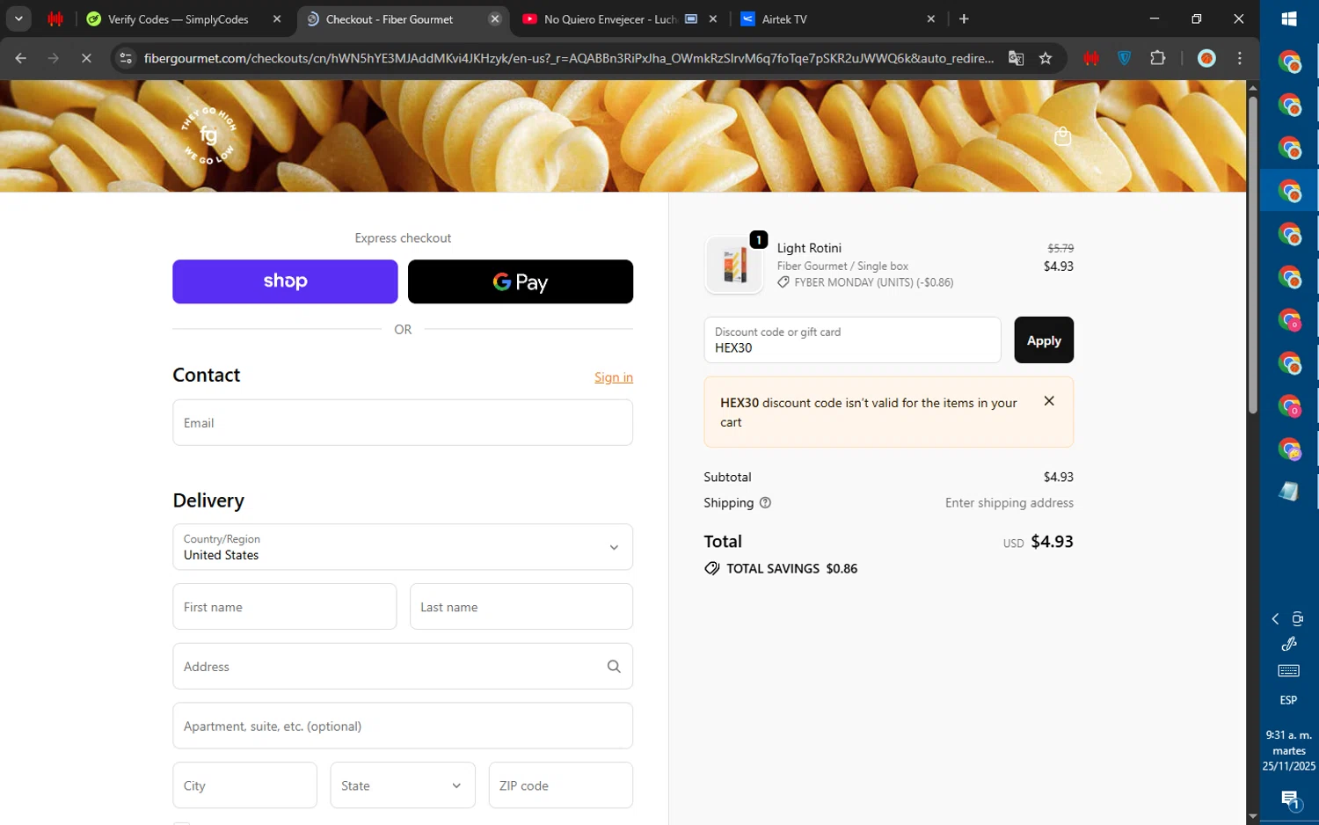Open the tab search dropdown arrow
1319x825 pixels.
coord(18,18)
